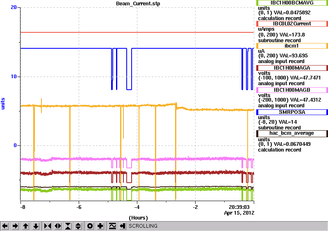Viewport: 328px width, 231px height.
Task: Select the SMRPOSA legend button
Action: tap(292, 112)
